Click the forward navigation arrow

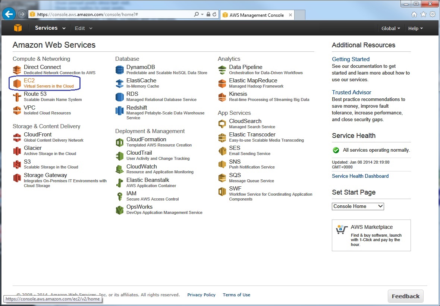pos(21,14)
